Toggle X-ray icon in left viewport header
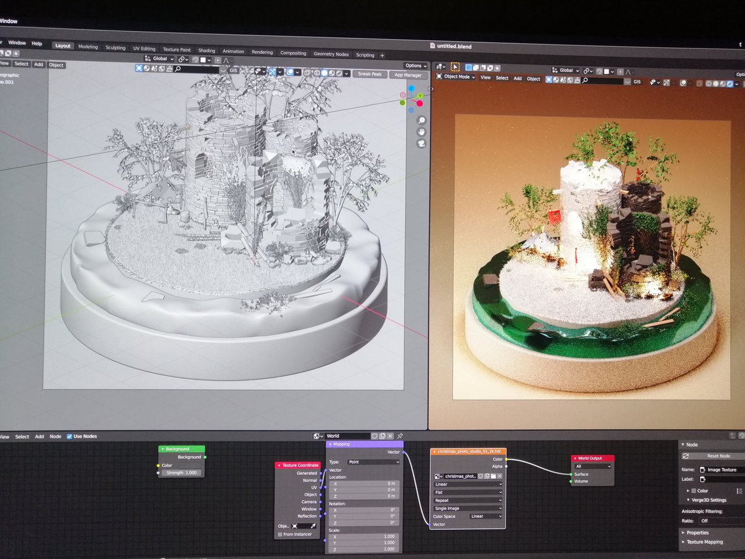The width and height of the screenshot is (745, 559). coord(307,72)
